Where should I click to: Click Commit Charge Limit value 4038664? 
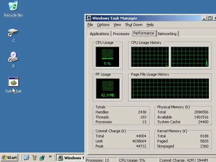pyautogui.click(x=139, y=141)
